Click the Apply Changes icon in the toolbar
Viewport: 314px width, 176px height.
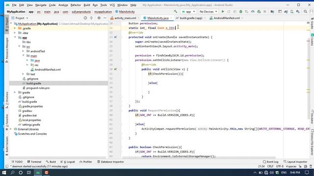[229, 12]
